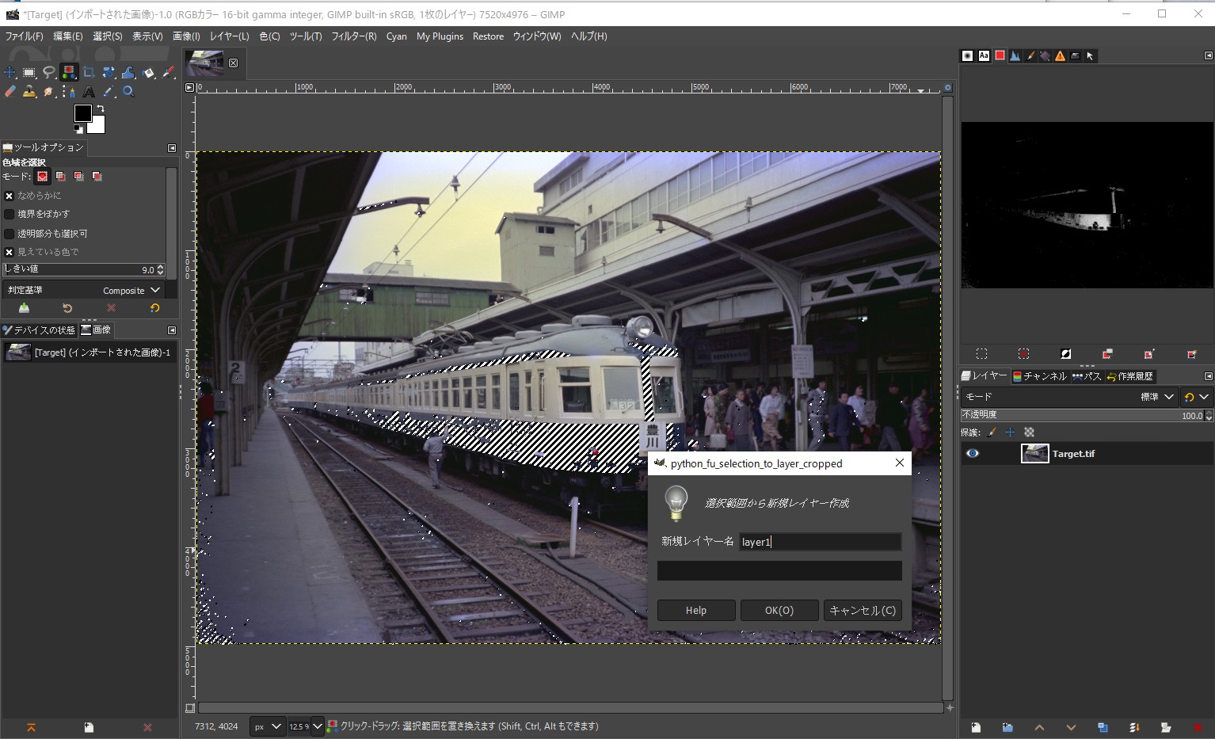Activate the Crop tool

89,73
